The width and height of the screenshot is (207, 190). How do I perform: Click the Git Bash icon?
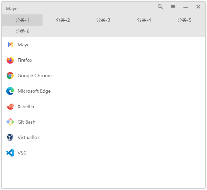click(x=10, y=122)
